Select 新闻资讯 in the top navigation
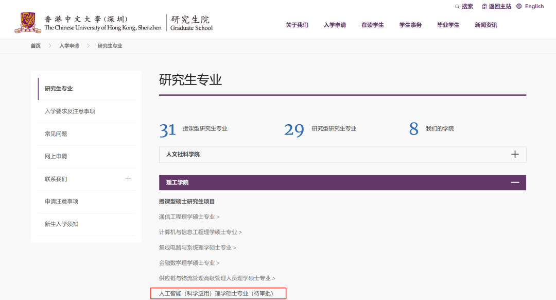Viewport: 556px width, 300px height. [x=486, y=25]
